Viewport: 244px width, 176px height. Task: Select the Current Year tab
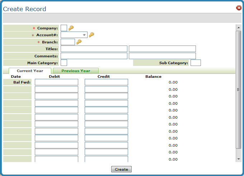(30, 71)
